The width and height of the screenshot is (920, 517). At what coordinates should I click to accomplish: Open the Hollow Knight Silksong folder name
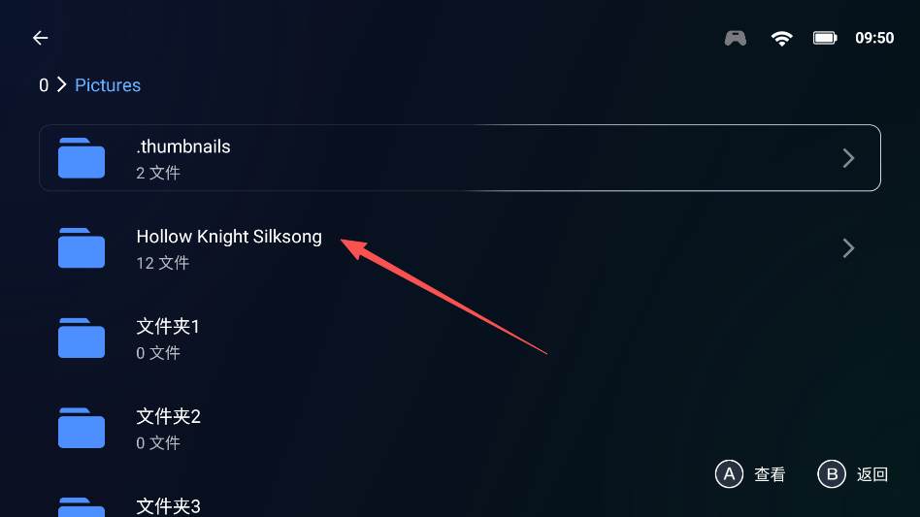pyautogui.click(x=229, y=237)
